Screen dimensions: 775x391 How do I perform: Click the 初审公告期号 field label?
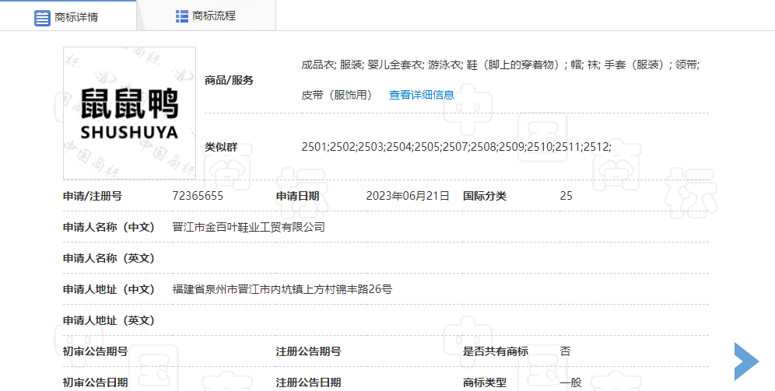[x=95, y=351]
